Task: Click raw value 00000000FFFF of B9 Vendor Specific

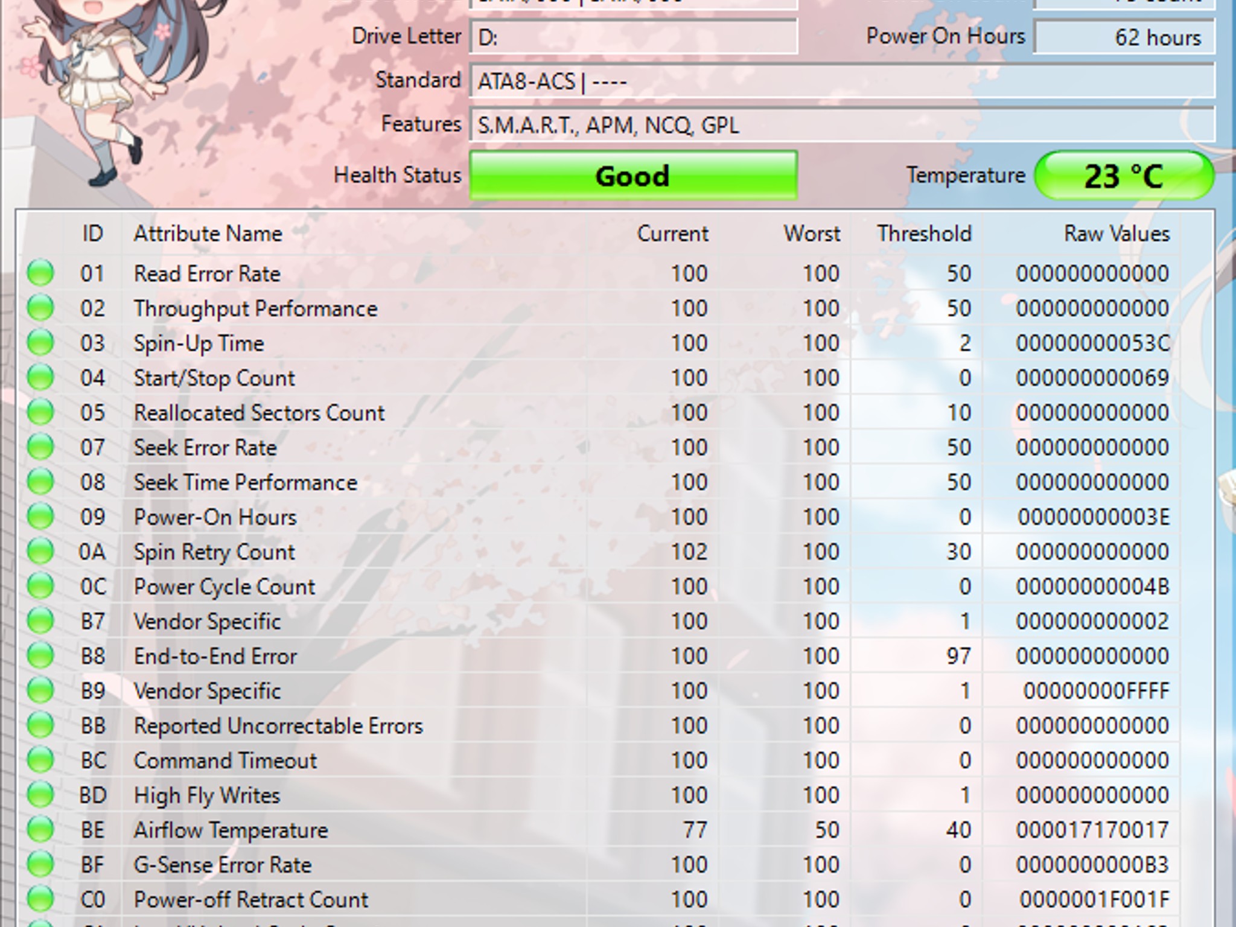Action: (1097, 691)
